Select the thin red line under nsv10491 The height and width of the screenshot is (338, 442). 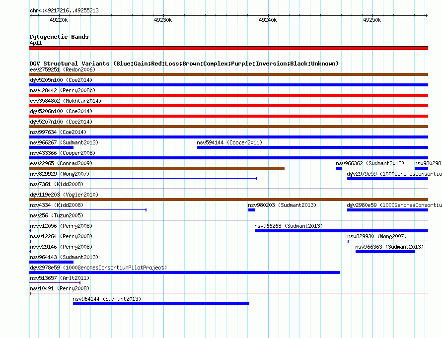pos(228,293)
